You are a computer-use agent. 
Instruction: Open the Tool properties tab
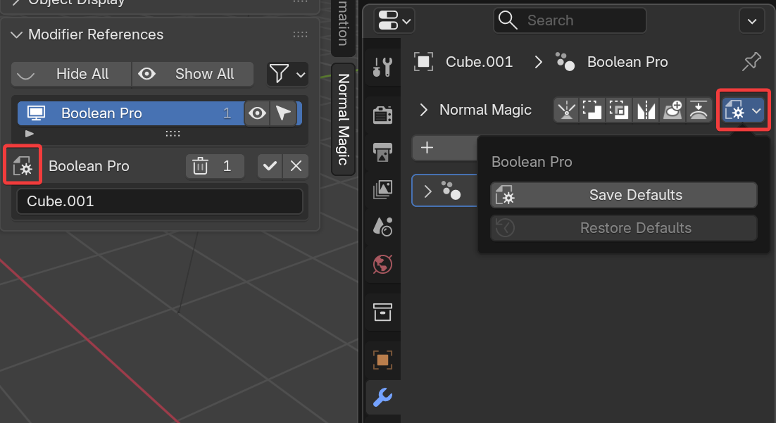tap(382, 68)
